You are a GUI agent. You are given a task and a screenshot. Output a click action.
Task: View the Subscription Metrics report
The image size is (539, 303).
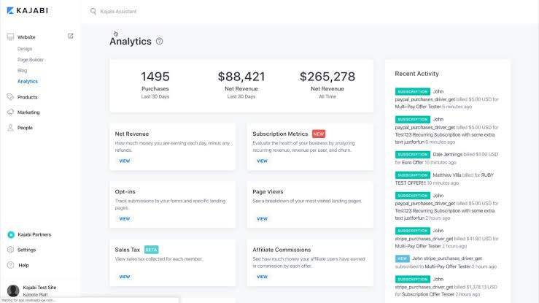click(262, 161)
